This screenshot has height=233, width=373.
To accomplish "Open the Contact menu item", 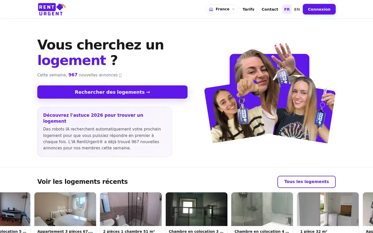I will [270, 9].
